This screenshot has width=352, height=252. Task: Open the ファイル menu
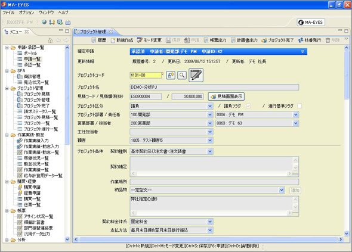click(x=8, y=13)
